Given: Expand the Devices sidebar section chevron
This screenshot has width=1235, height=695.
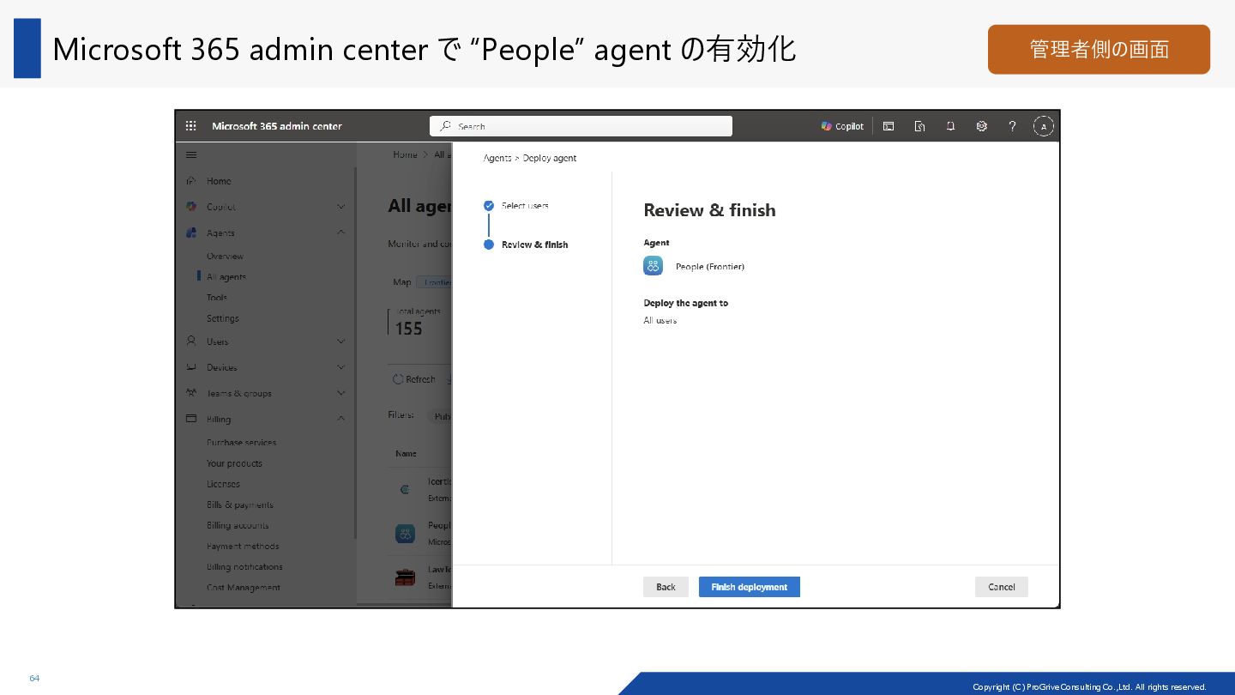Looking at the screenshot, I should click(341, 367).
